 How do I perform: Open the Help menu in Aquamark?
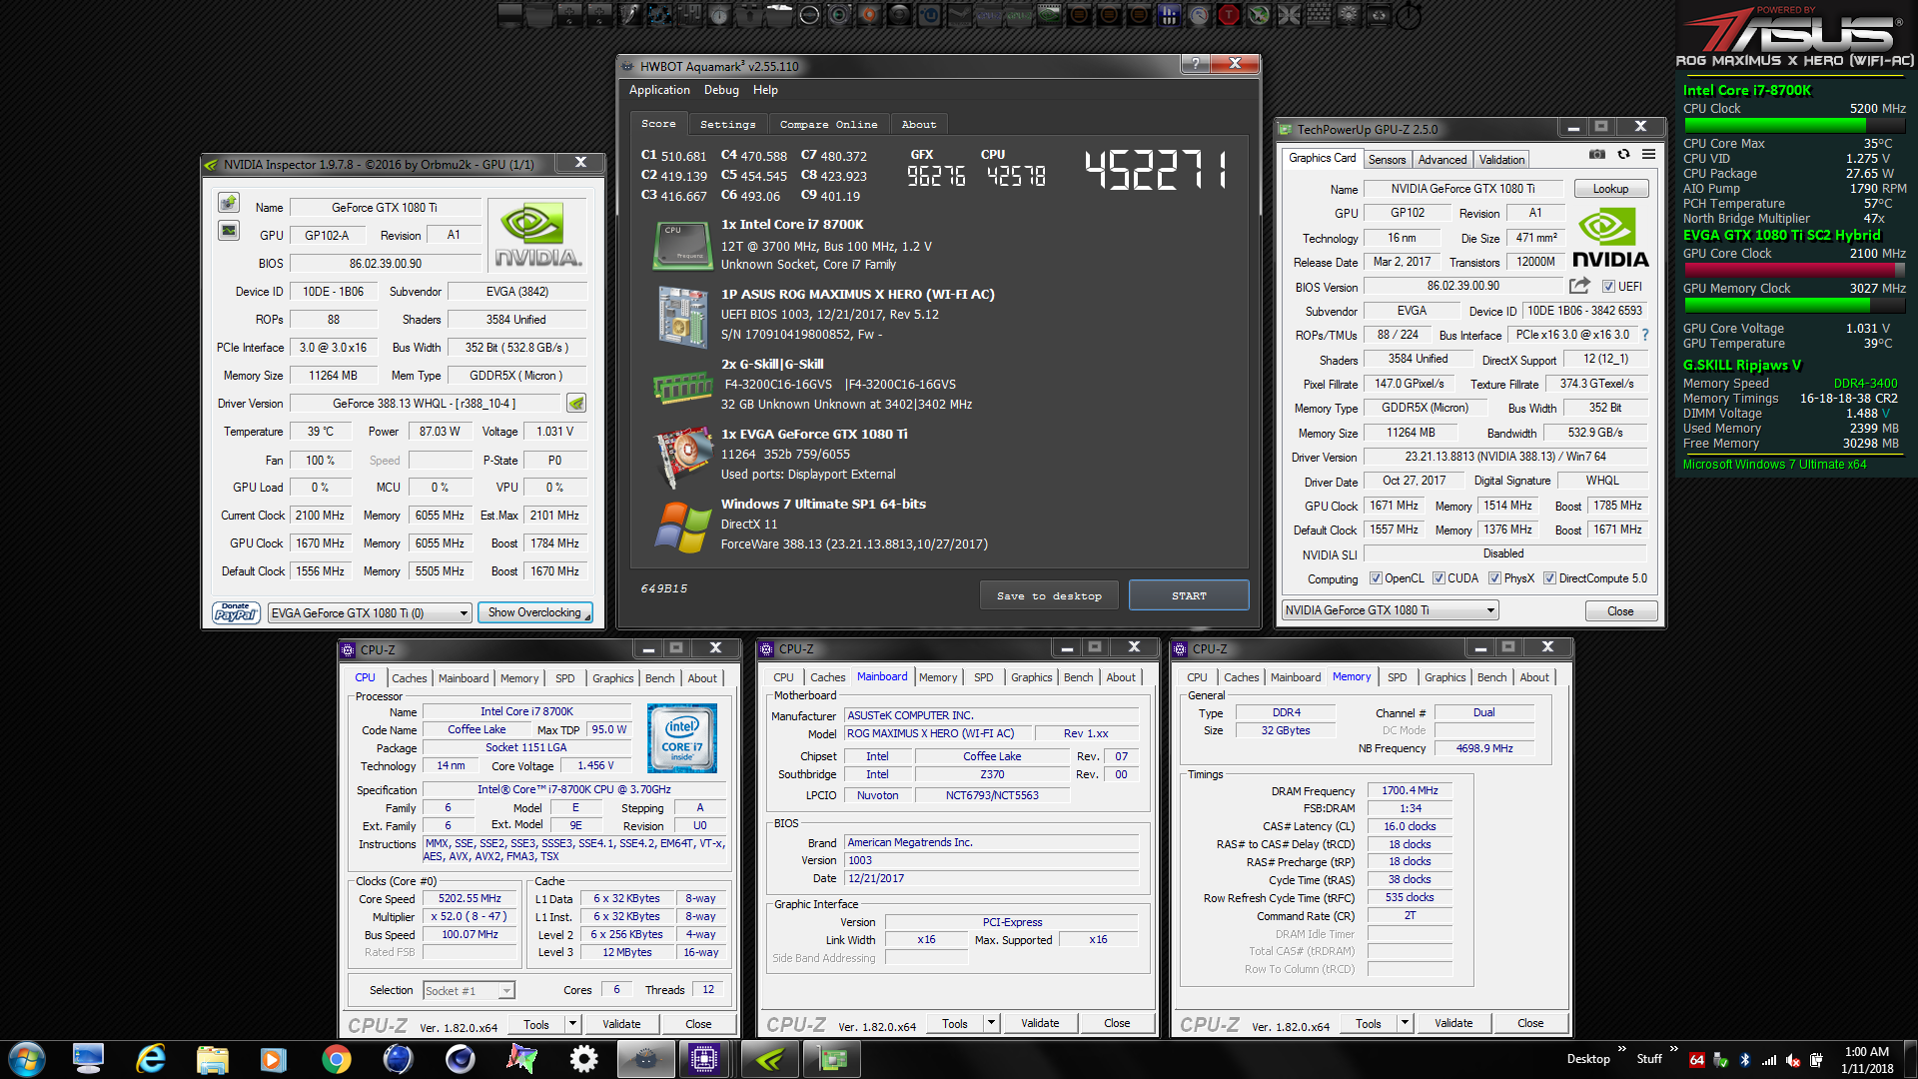765,90
